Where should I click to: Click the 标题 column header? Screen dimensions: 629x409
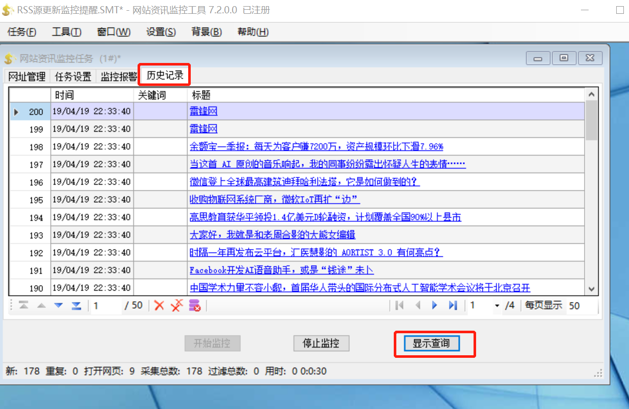[x=386, y=95]
